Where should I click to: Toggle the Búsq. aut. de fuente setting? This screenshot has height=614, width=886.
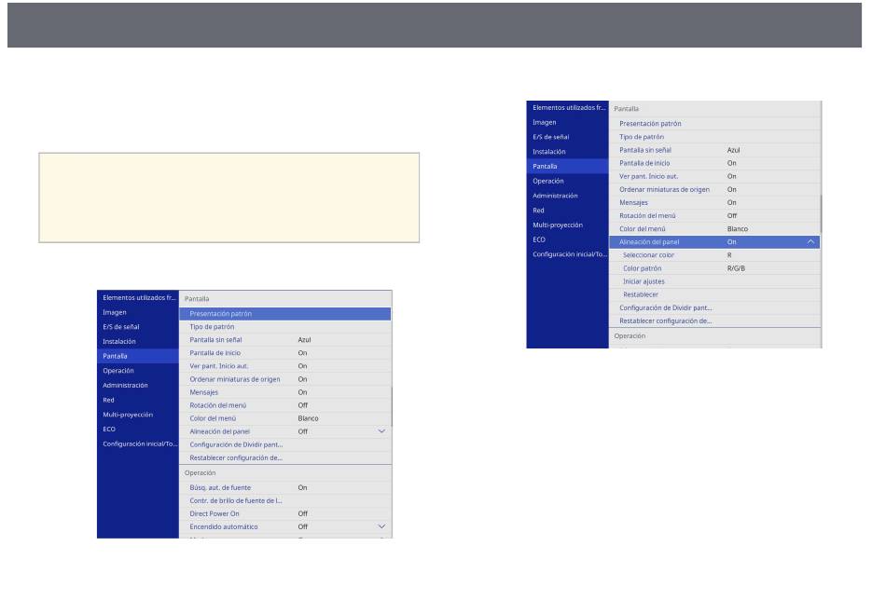[x=303, y=487]
